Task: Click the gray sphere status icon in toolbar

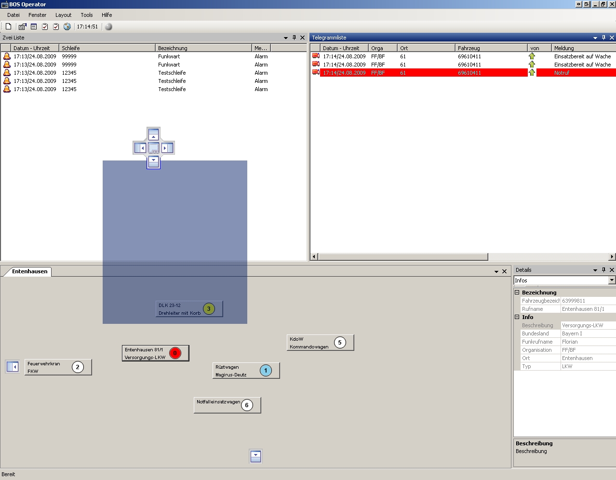Action: click(108, 27)
